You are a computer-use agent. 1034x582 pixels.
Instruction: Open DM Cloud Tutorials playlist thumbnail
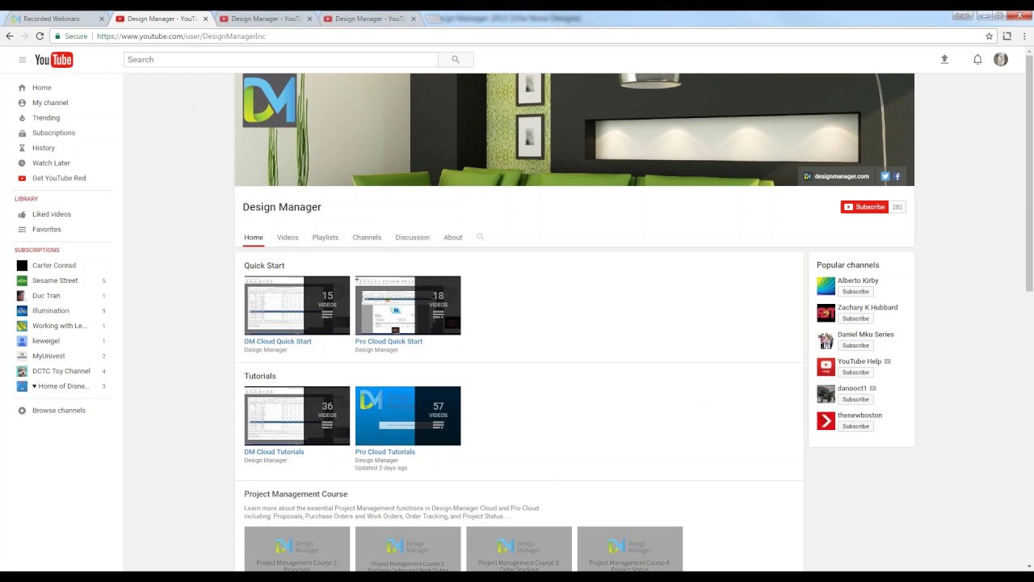click(x=297, y=416)
